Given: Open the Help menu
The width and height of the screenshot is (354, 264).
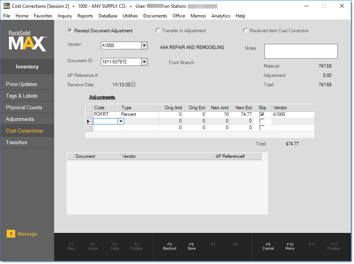Looking at the screenshot, I should [240, 16].
